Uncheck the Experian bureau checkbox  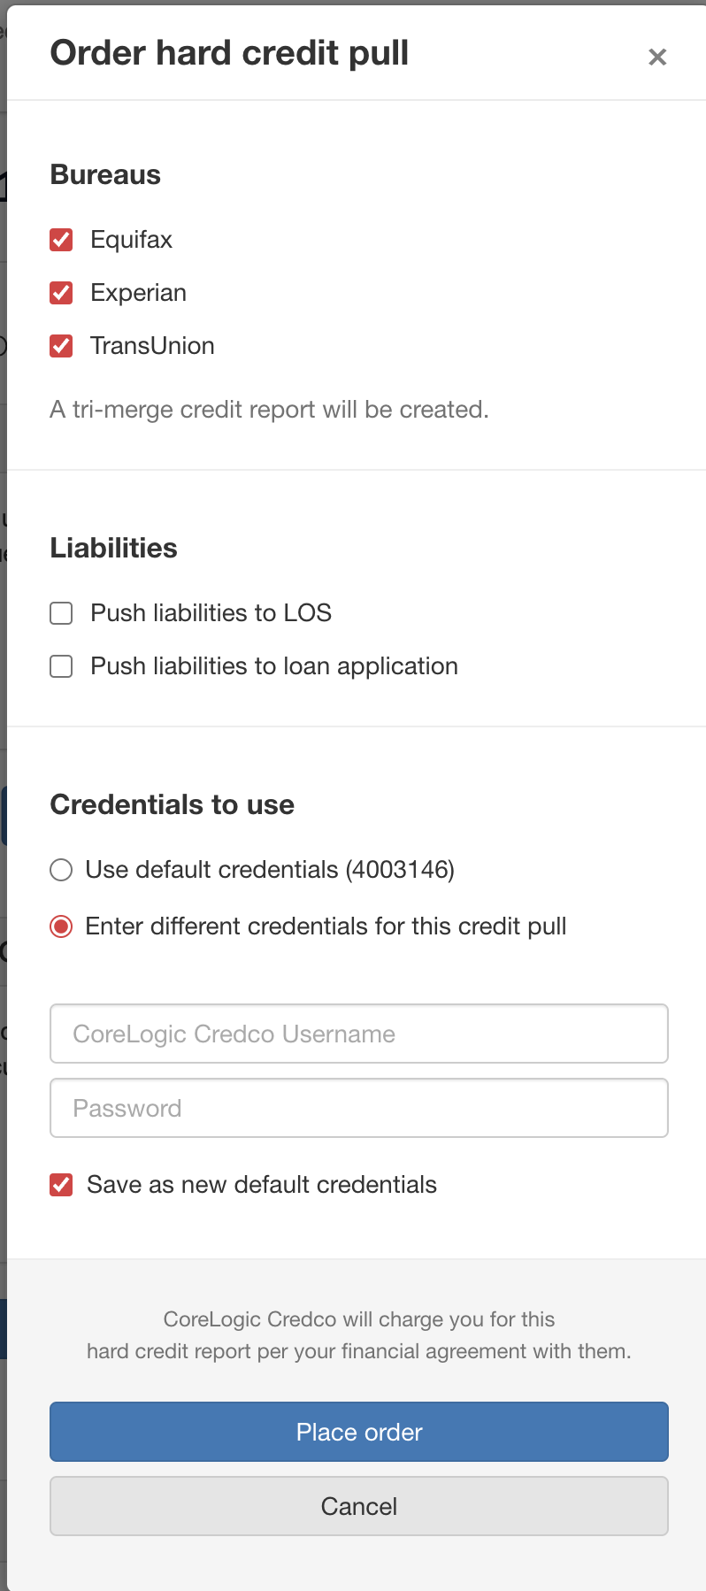click(x=61, y=293)
